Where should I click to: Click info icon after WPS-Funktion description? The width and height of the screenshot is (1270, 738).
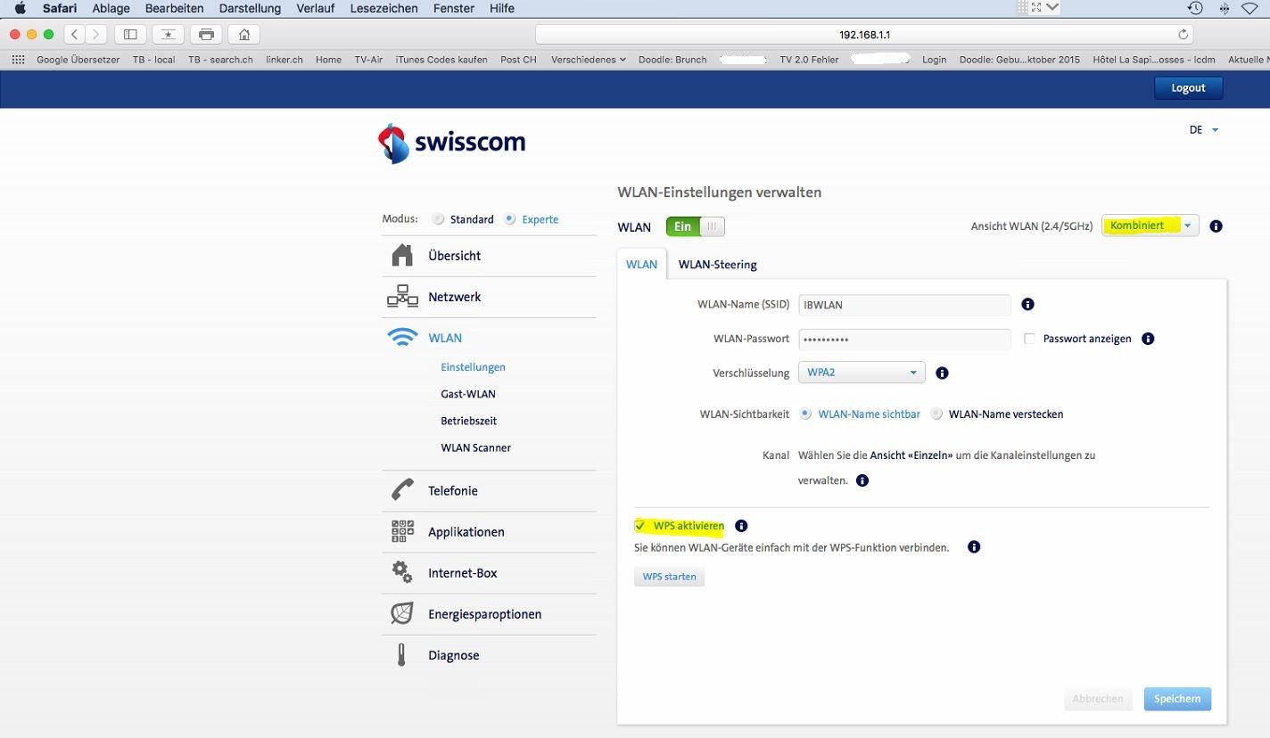pyautogui.click(x=974, y=547)
